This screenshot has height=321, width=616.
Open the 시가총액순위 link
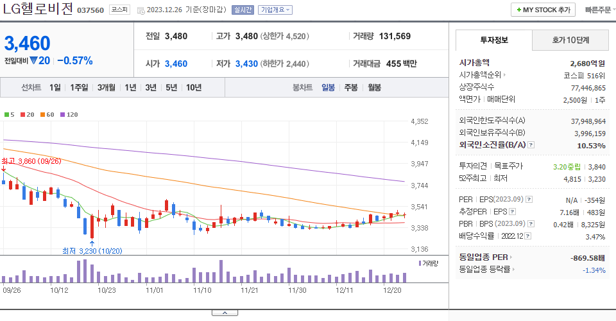[482, 74]
